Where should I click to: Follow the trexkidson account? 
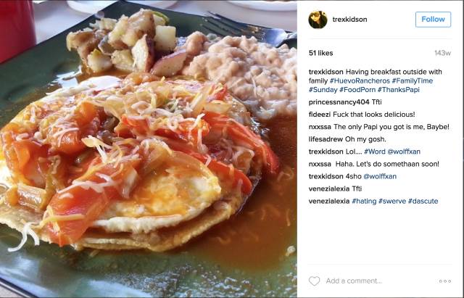point(434,20)
